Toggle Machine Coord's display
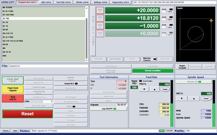Screen dimensions: 217x135 pos(148,59)
